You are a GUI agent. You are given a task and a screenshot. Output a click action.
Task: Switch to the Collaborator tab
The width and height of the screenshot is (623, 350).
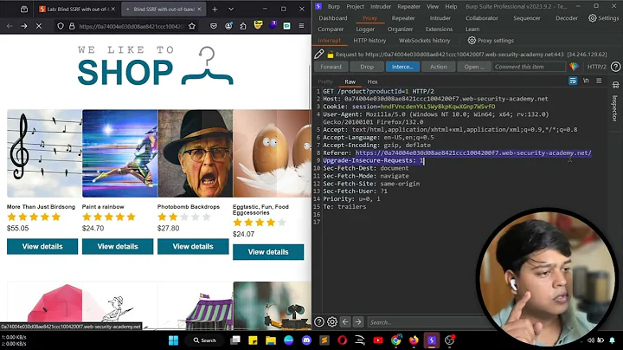coord(482,18)
